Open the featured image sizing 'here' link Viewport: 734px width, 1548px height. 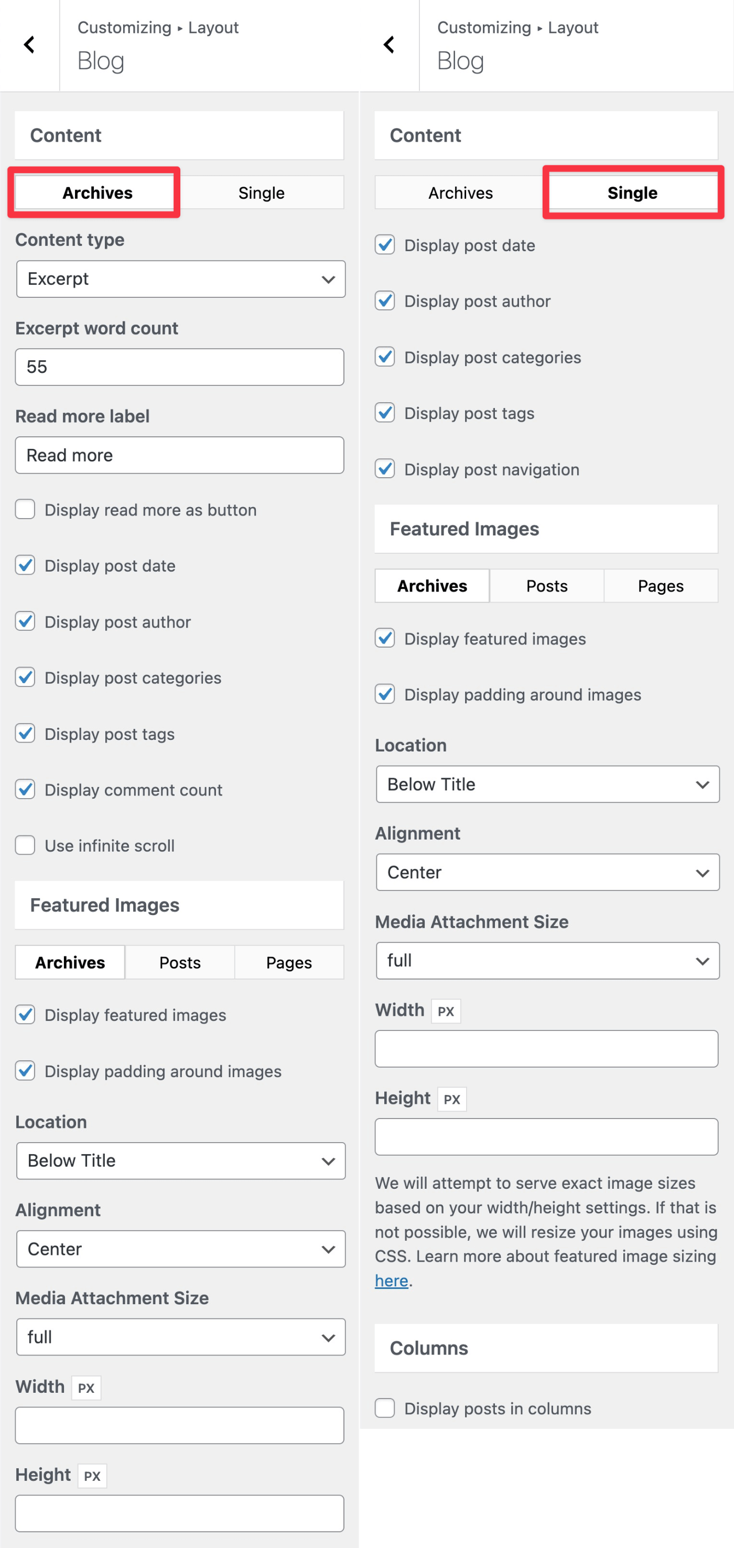coord(392,1281)
